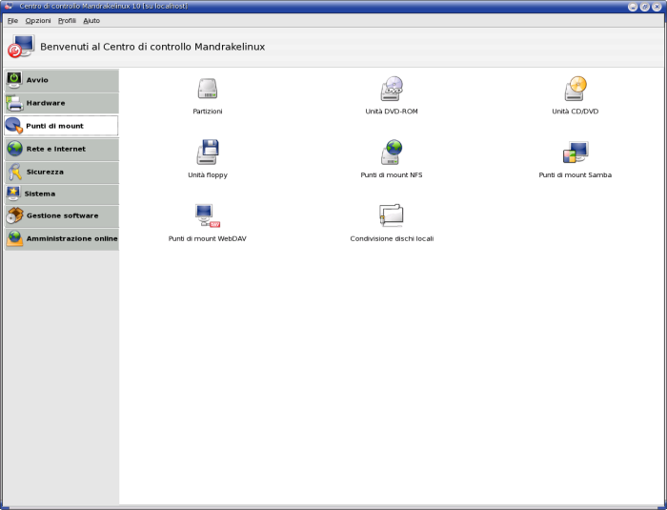Select Gestione software category
The height and width of the screenshot is (510, 667).
click(x=61, y=216)
